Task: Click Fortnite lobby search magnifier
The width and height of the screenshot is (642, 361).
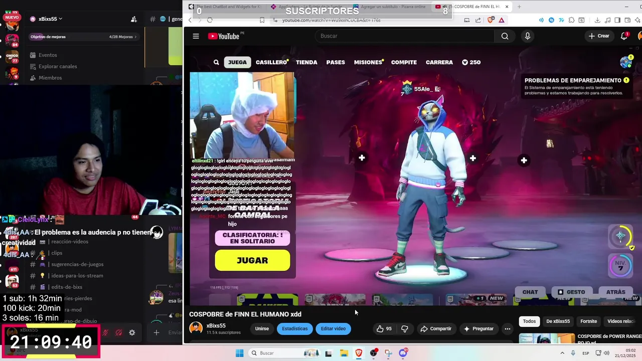Action: (216, 62)
